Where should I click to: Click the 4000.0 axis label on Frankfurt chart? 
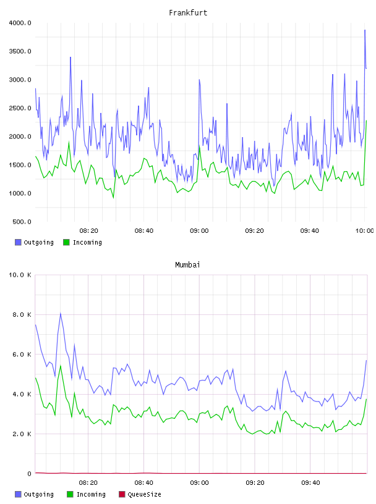click(x=20, y=23)
